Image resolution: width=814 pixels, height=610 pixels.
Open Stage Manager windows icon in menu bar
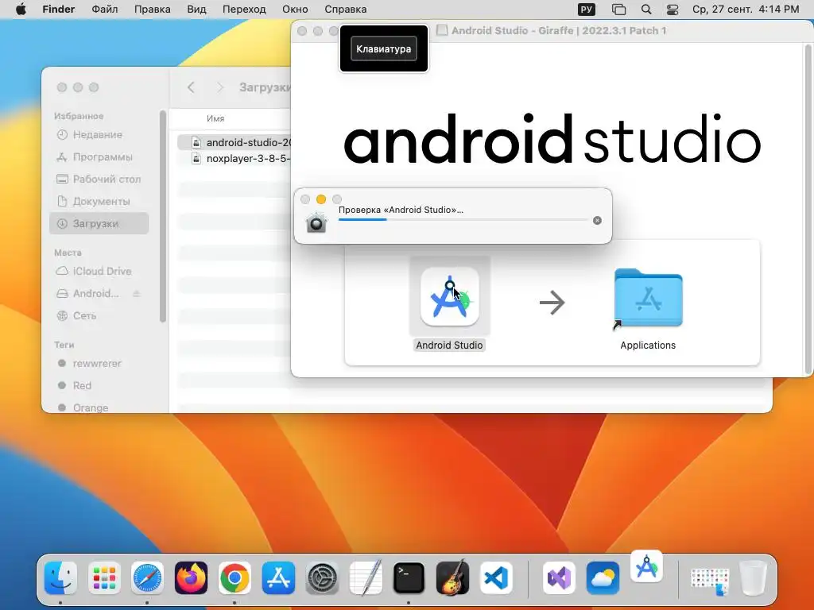pyautogui.click(x=618, y=10)
